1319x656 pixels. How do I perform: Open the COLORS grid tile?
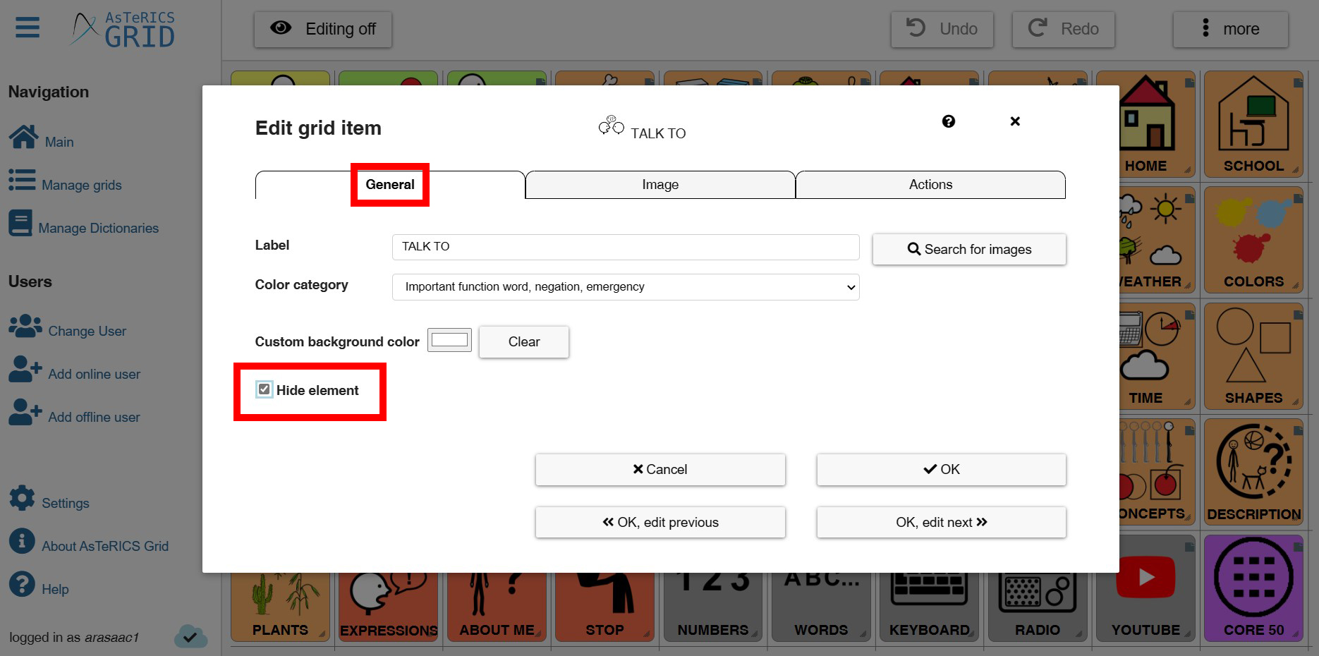point(1254,240)
